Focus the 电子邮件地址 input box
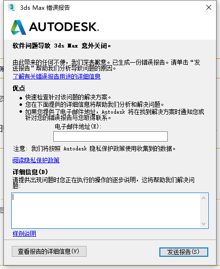 pyautogui.click(x=110, y=137)
